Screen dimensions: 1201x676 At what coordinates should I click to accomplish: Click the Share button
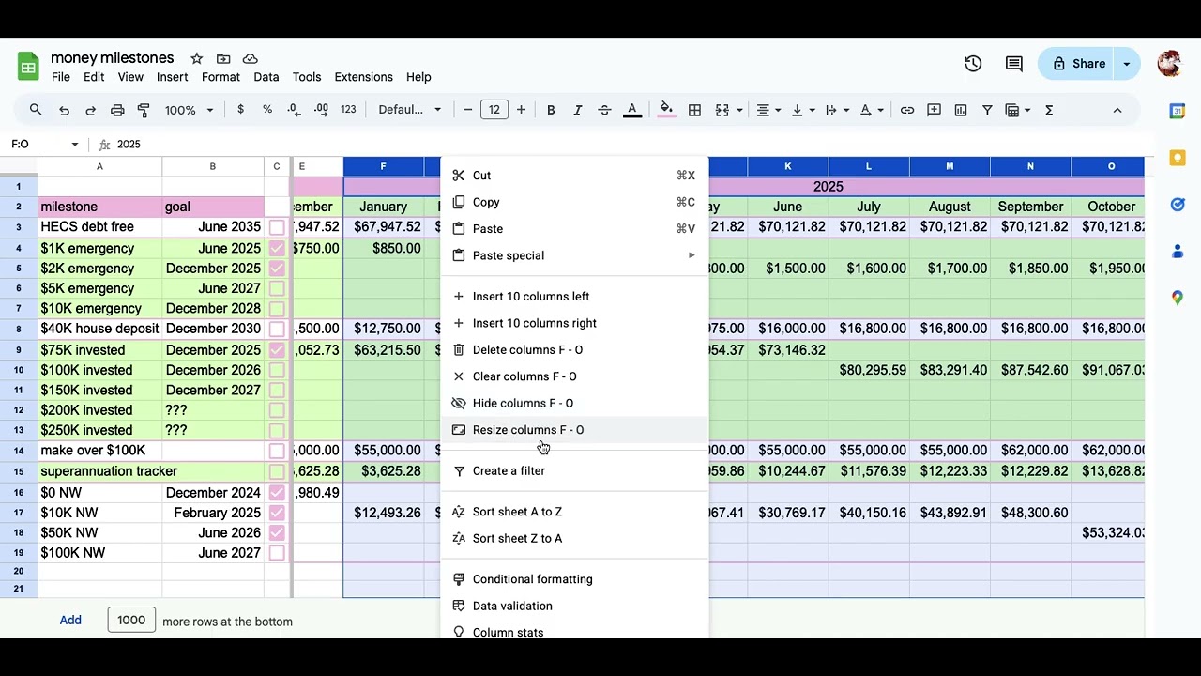[1077, 64]
